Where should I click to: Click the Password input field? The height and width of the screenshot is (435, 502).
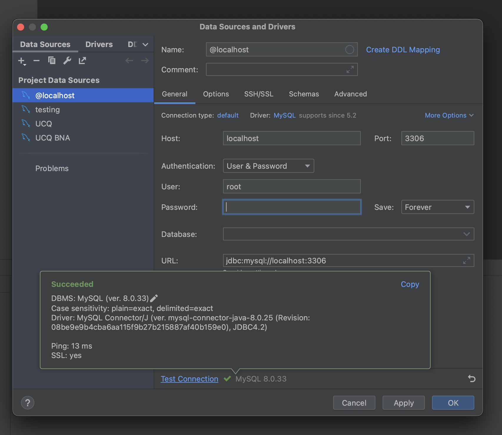[x=292, y=207]
